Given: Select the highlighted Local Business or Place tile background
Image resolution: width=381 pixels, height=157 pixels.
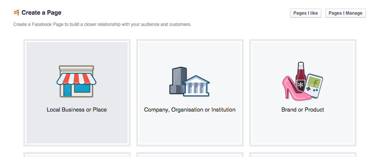Looking at the screenshot, I should [77, 93].
